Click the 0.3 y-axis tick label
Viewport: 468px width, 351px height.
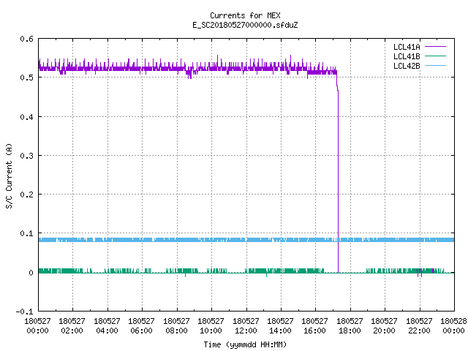pyautogui.click(x=26, y=156)
